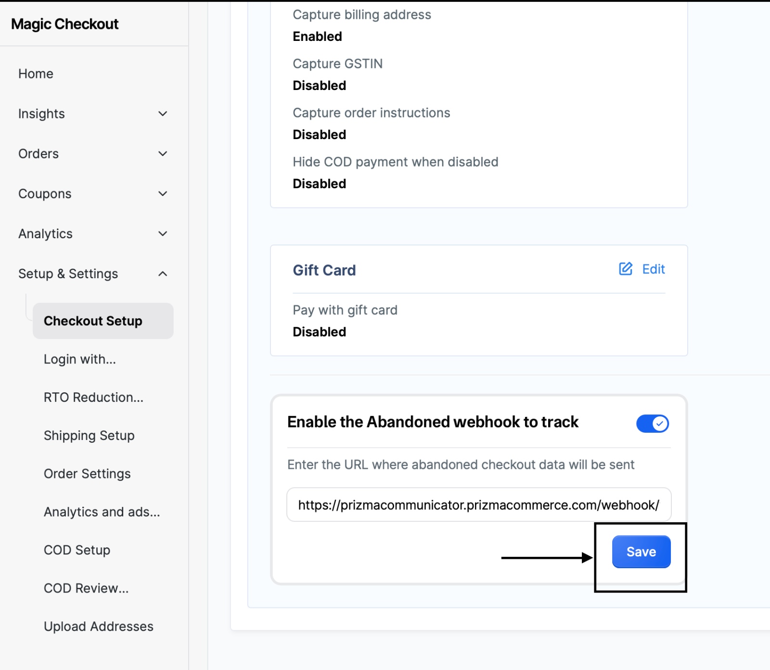Expand the Analytics section chevron

tap(163, 233)
